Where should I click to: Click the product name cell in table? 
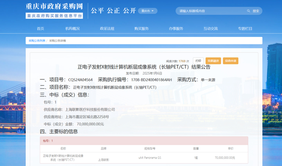[x=63, y=158]
